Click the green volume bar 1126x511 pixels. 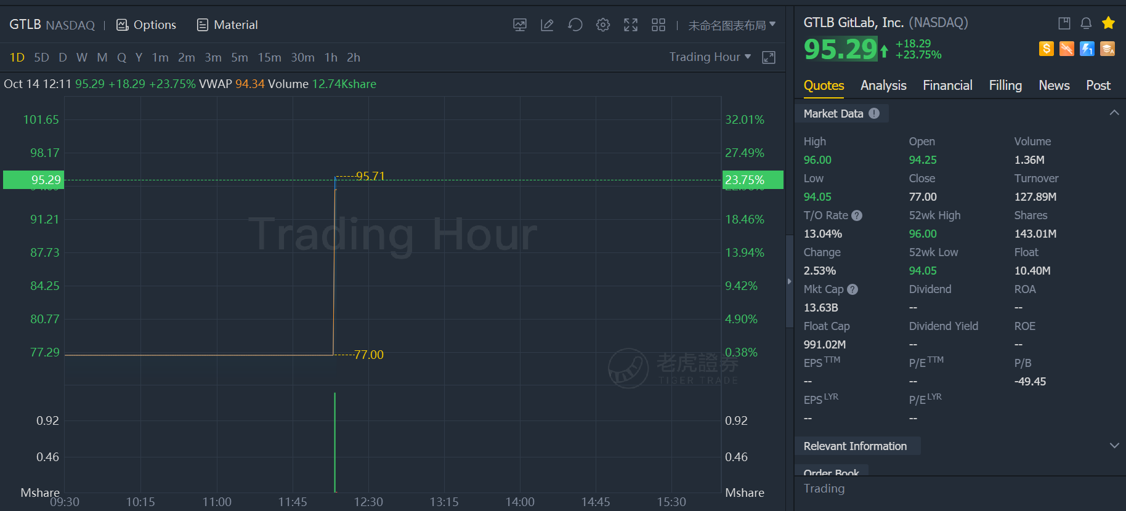(x=335, y=442)
